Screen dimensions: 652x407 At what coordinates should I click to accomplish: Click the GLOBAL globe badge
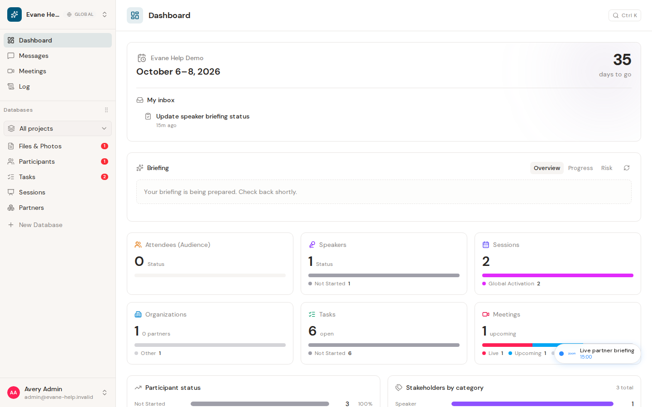point(80,14)
